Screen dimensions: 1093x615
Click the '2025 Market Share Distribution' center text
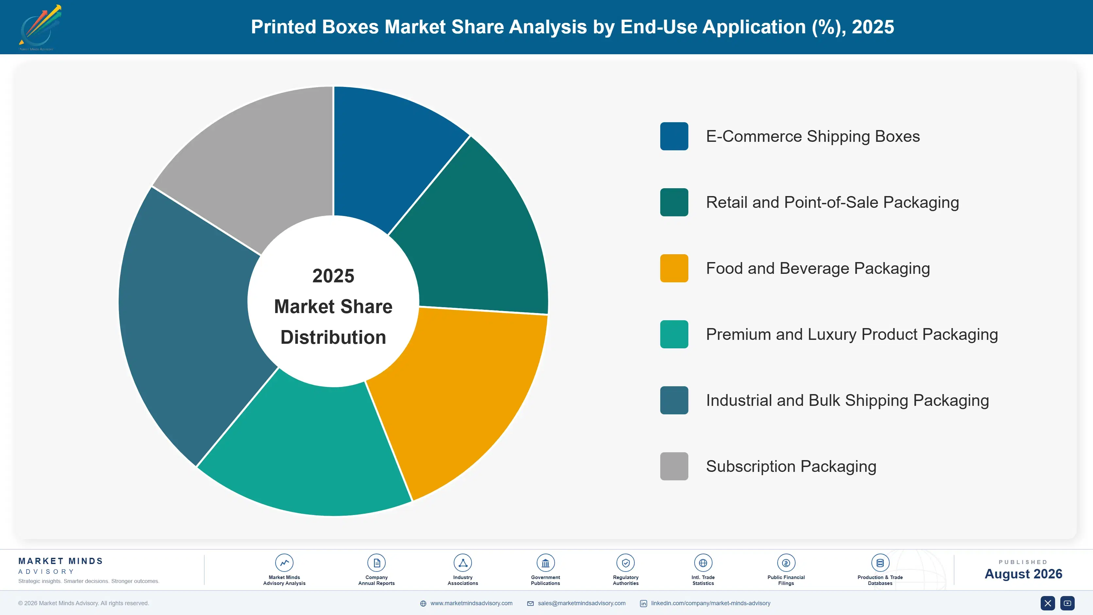(x=333, y=306)
